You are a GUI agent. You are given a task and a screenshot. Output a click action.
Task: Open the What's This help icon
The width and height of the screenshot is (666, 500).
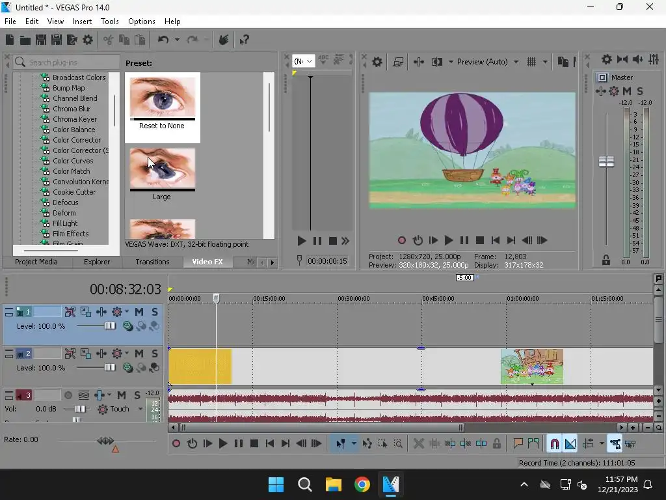point(245,40)
